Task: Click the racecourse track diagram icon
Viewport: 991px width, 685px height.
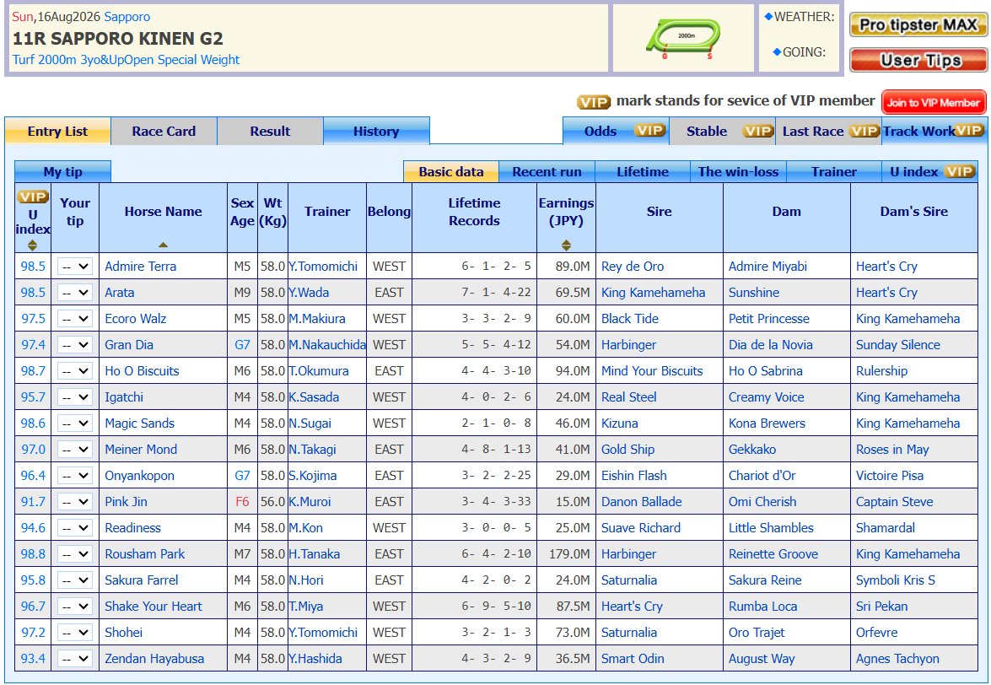Action: (x=683, y=38)
